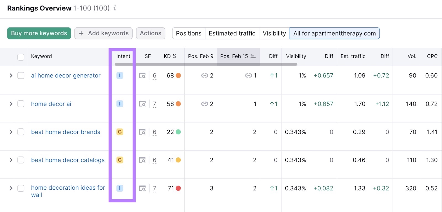Select All for apartmenttherapy.com tab
Image resolution: width=442 pixels, height=212 pixels.
point(335,33)
